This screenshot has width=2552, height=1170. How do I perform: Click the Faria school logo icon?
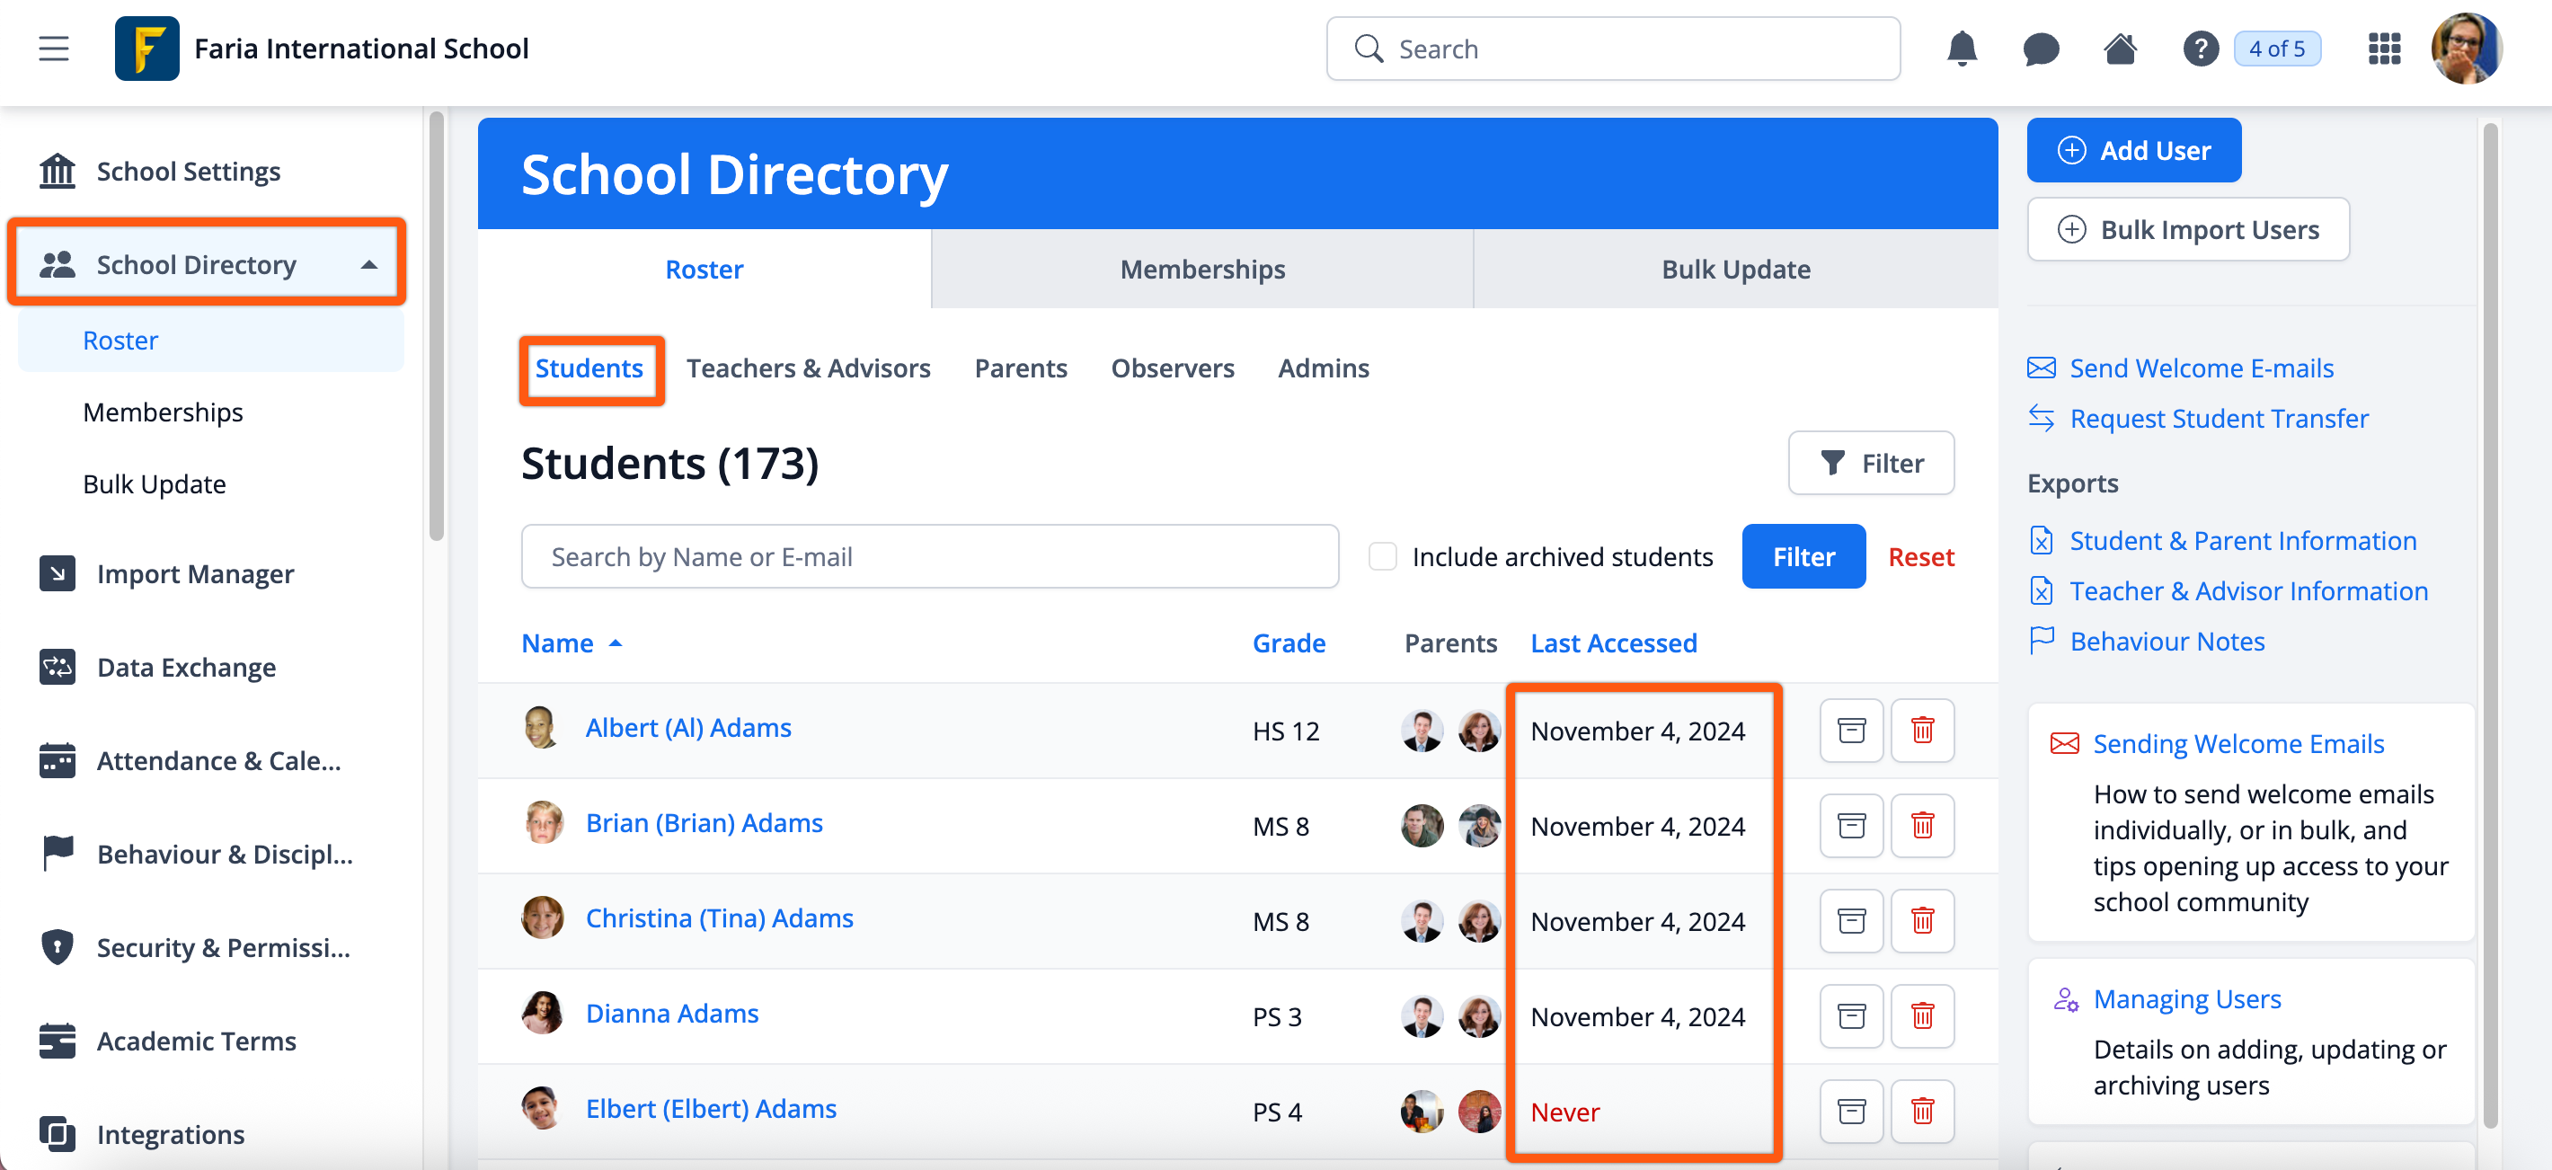pos(146,49)
